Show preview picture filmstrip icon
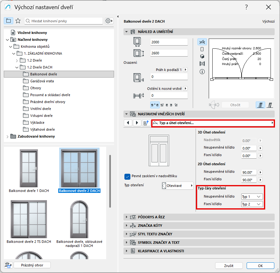Viewport: 280px width, 273px height. tap(202, 63)
